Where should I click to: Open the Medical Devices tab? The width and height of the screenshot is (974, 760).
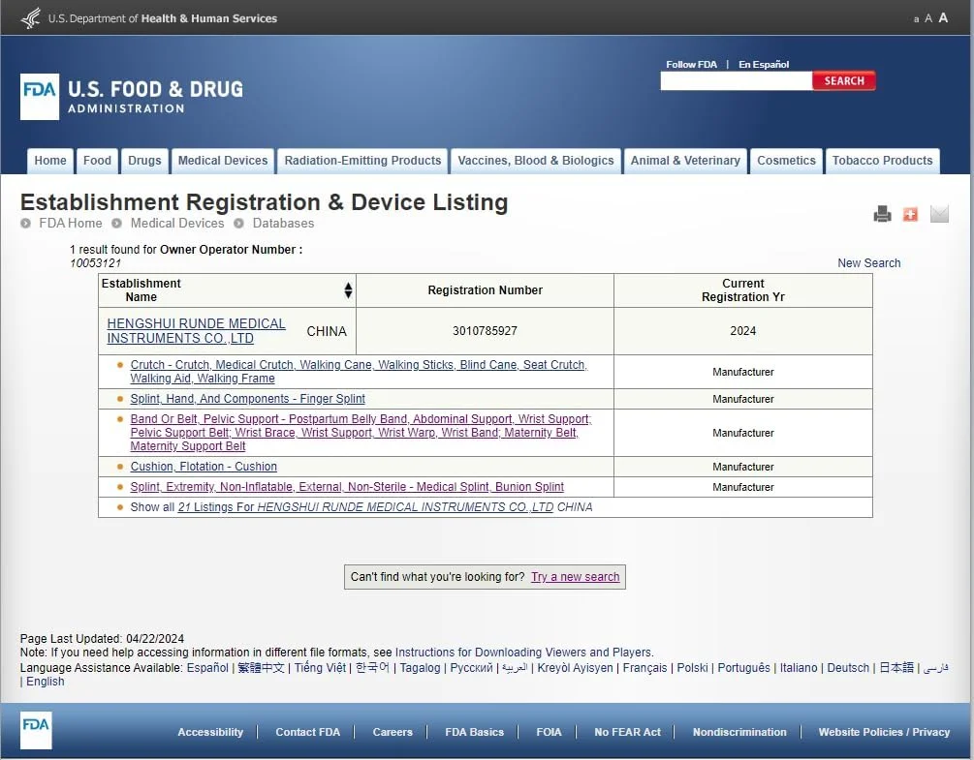tap(223, 161)
